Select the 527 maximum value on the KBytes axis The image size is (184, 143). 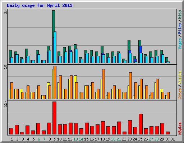(x=5, y=104)
